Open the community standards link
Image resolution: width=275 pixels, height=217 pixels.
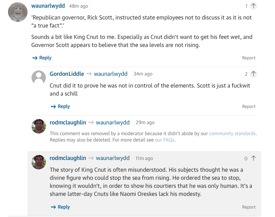pos(232,133)
